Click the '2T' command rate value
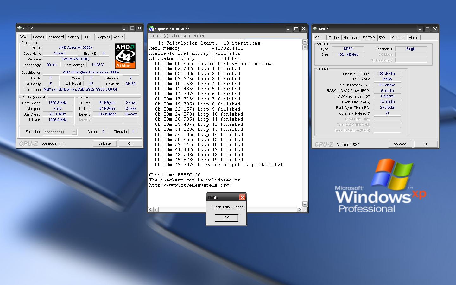Screen dimensions: 456x285 (x=387, y=113)
